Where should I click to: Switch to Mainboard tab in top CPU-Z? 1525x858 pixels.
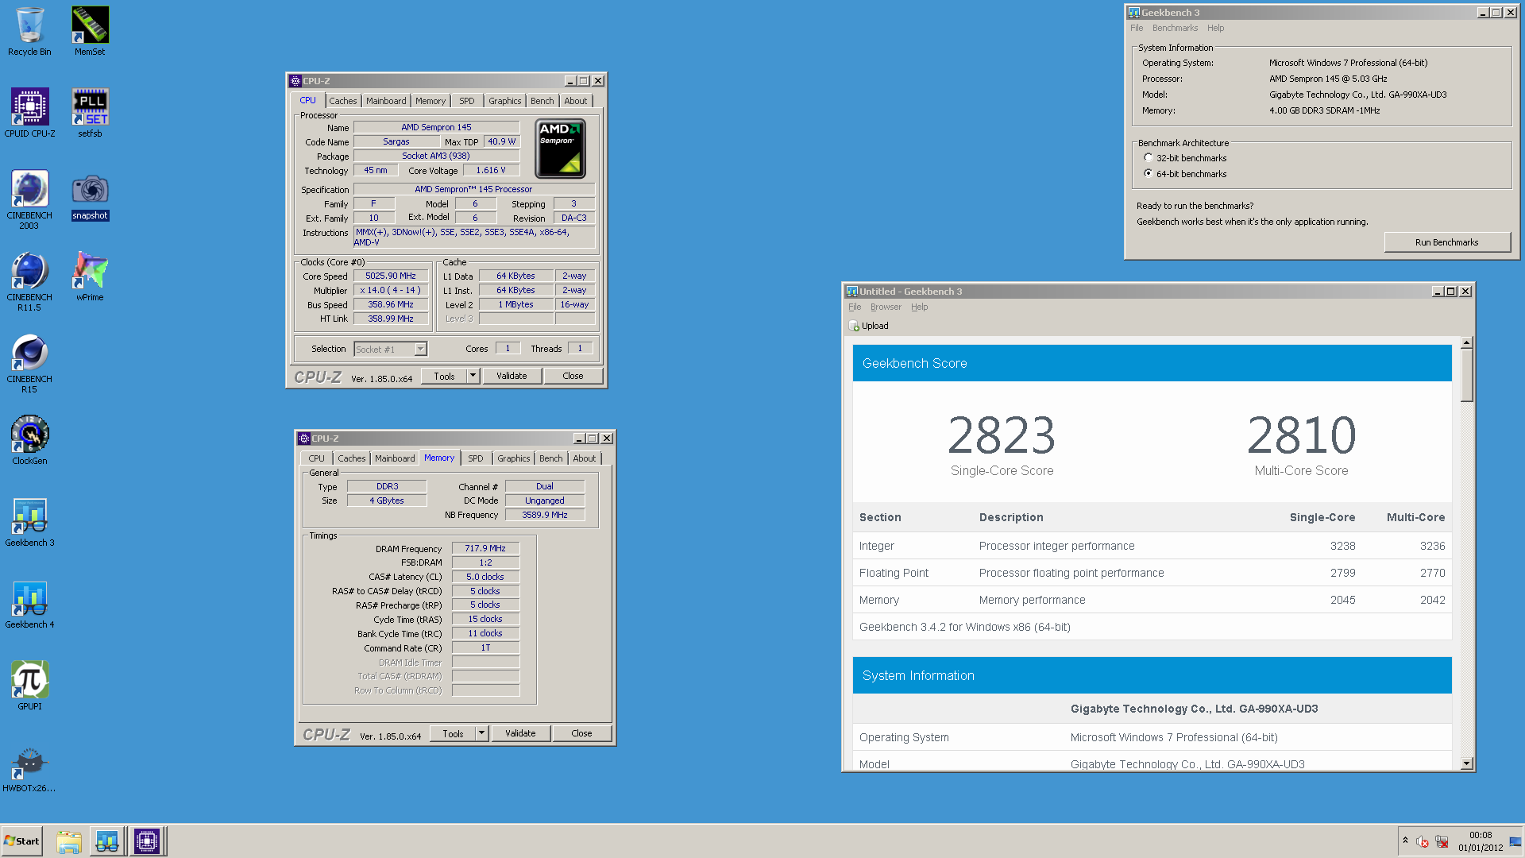pos(386,101)
